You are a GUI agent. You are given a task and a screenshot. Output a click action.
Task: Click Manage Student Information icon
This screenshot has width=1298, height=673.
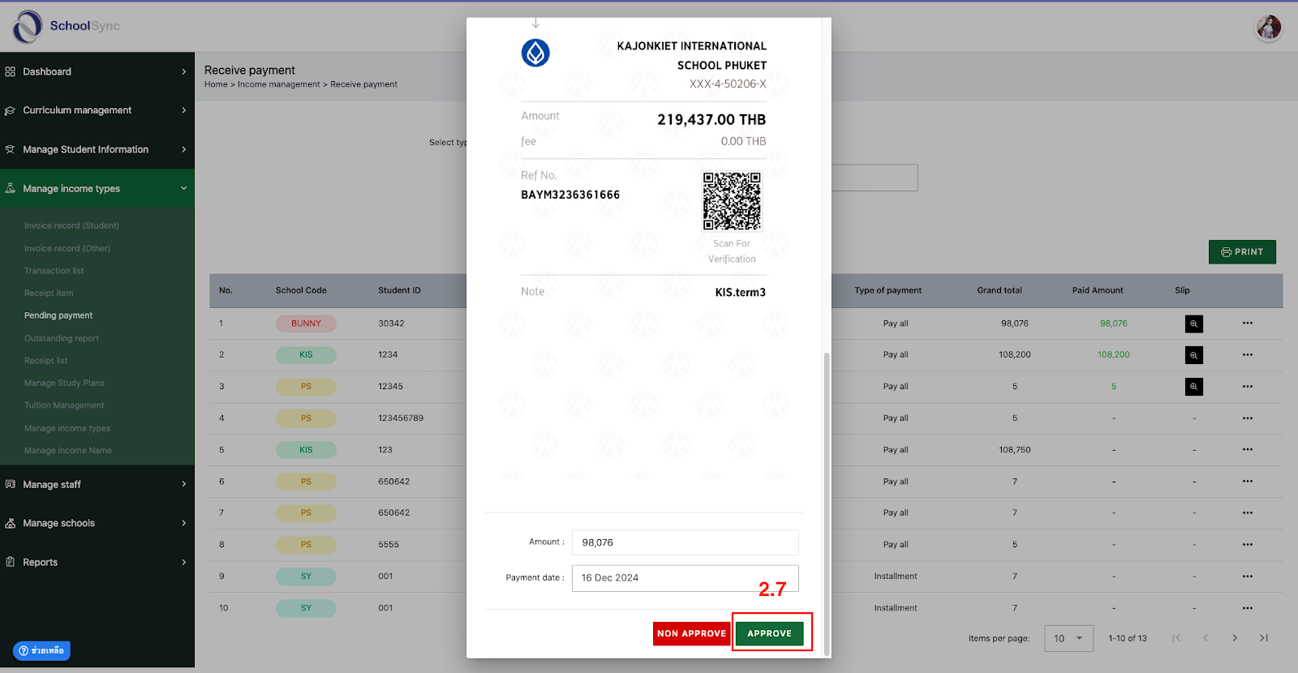point(11,149)
